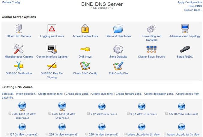Click the Control Interface Options terminal icon
This screenshot has width=203, height=137.
pos(52,49)
